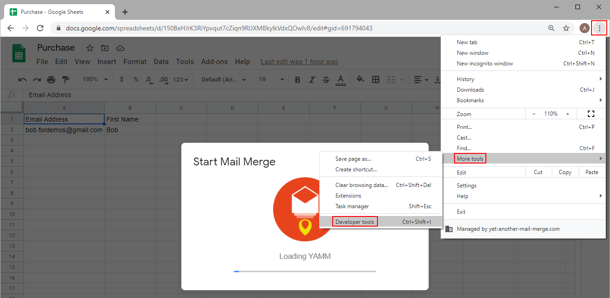Open the File menu in Sheets
Image resolution: width=610 pixels, height=298 pixels.
[42, 62]
